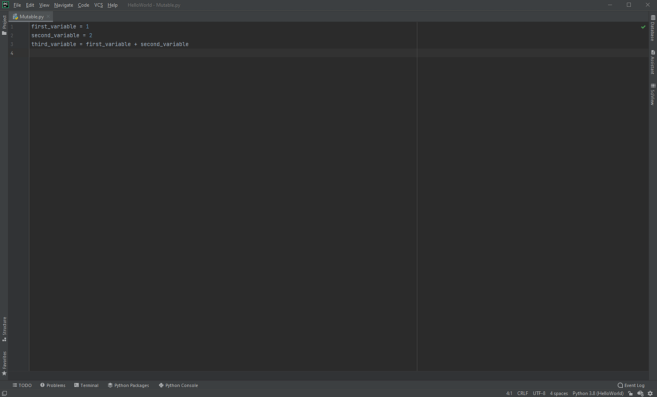Open the TODO tool window

click(22, 385)
